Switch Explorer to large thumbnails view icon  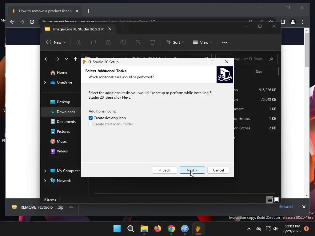pos(277,200)
